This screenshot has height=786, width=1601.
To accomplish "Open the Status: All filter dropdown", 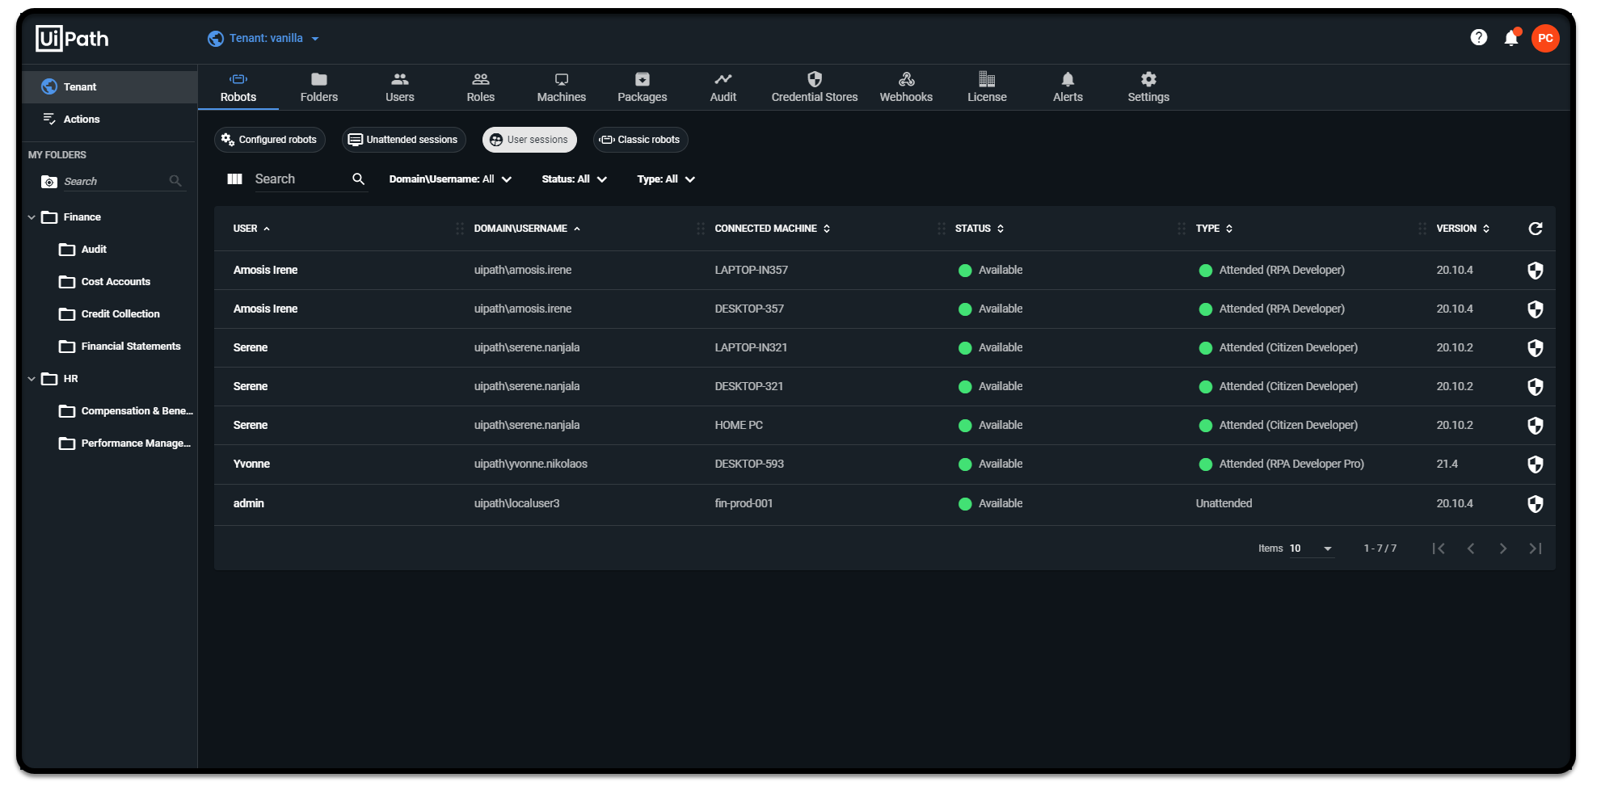I will coord(574,179).
